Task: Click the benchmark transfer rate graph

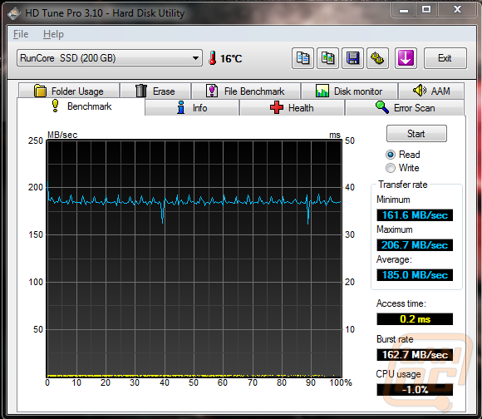Action: (x=194, y=259)
